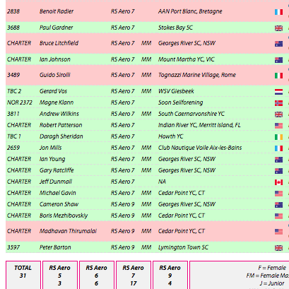This screenshot has height=289, width=289.
Task: Click the Australian flag beside Ian Johnson
Action: [278, 60]
